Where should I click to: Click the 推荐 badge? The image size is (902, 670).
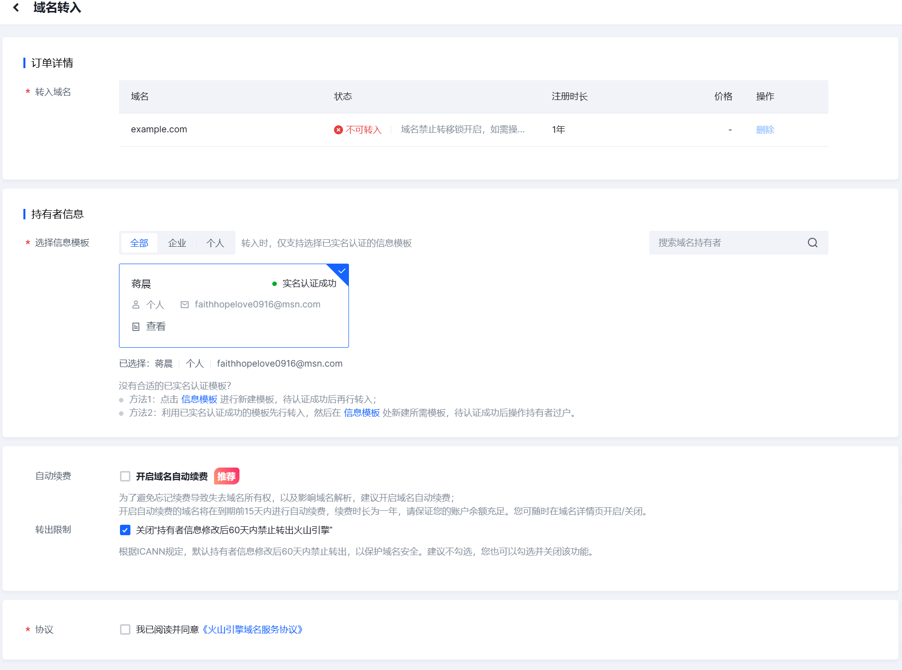226,476
